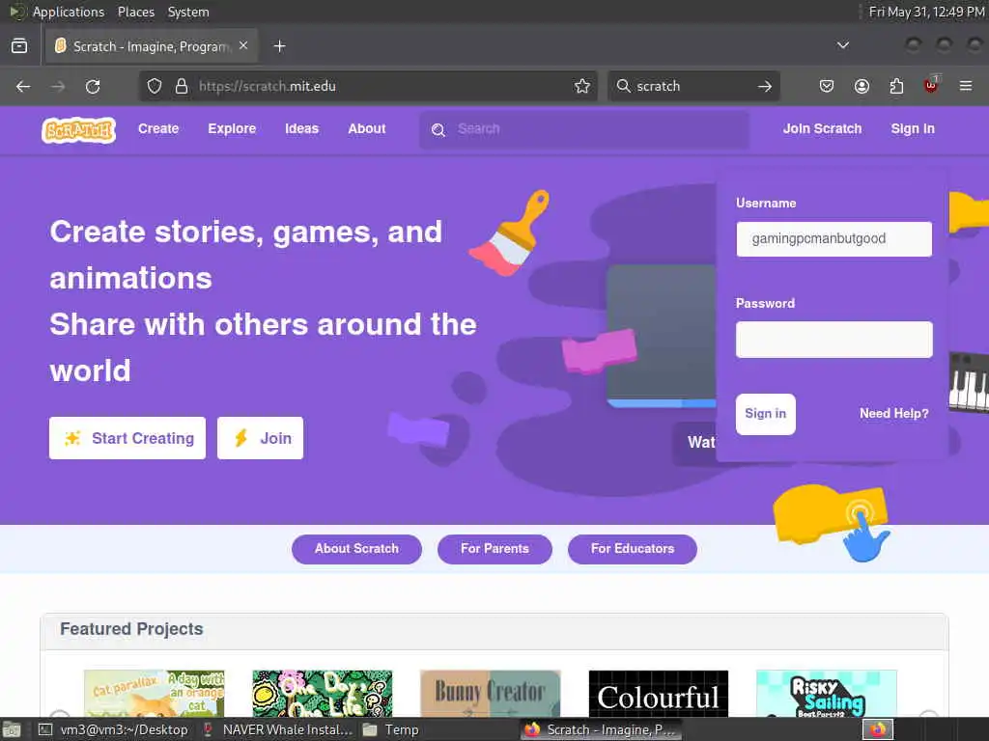Open the System menu

(x=188, y=12)
